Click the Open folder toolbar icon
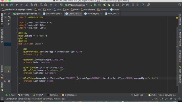The image size is (182, 102). click(x=3, y=5)
